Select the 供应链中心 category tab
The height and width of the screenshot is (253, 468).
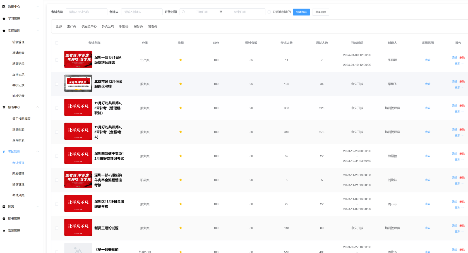pyautogui.click(x=89, y=26)
